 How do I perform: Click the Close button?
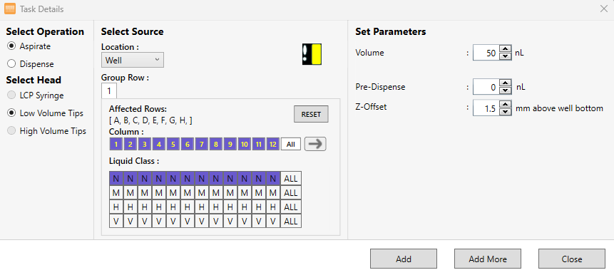(572, 259)
